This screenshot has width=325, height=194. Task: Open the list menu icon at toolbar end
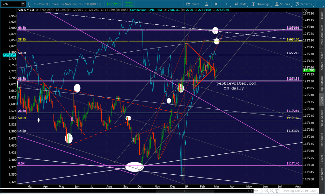320,4
